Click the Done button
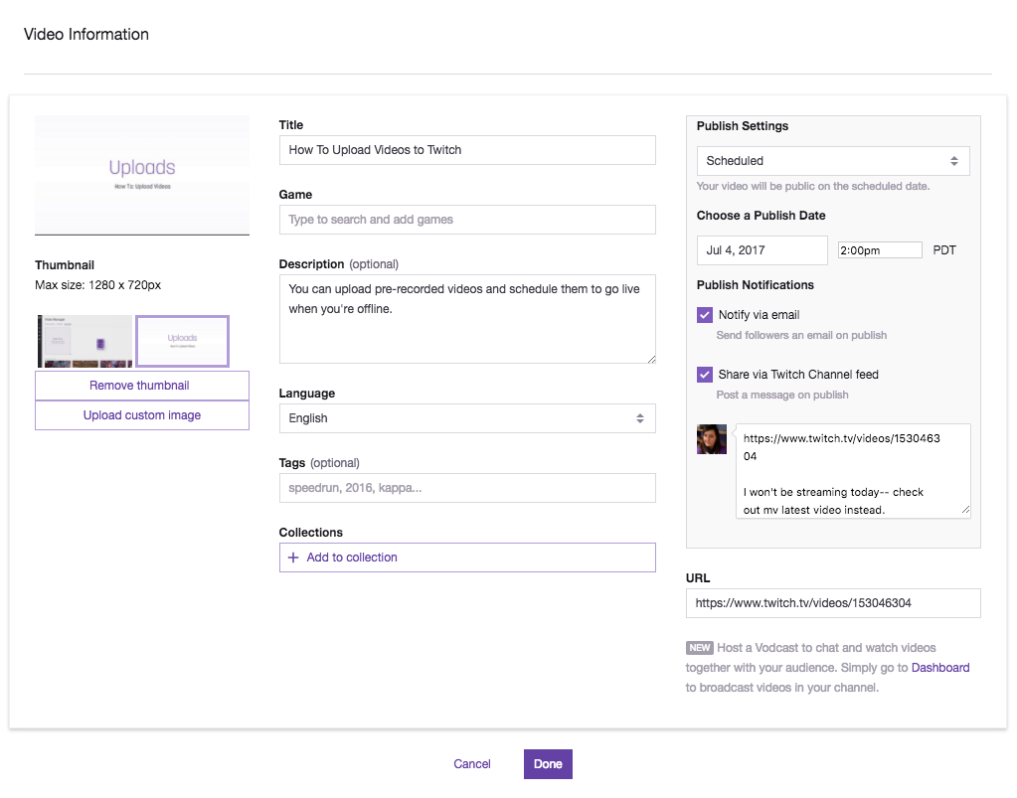Screen dimensions: 1017x798 click(548, 764)
